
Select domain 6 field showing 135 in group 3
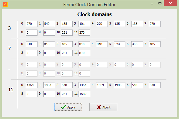(137, 24)
